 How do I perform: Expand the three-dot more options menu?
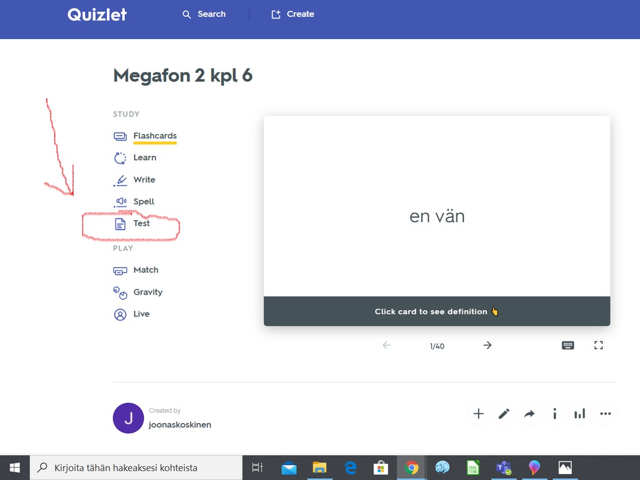pos(605,414)
